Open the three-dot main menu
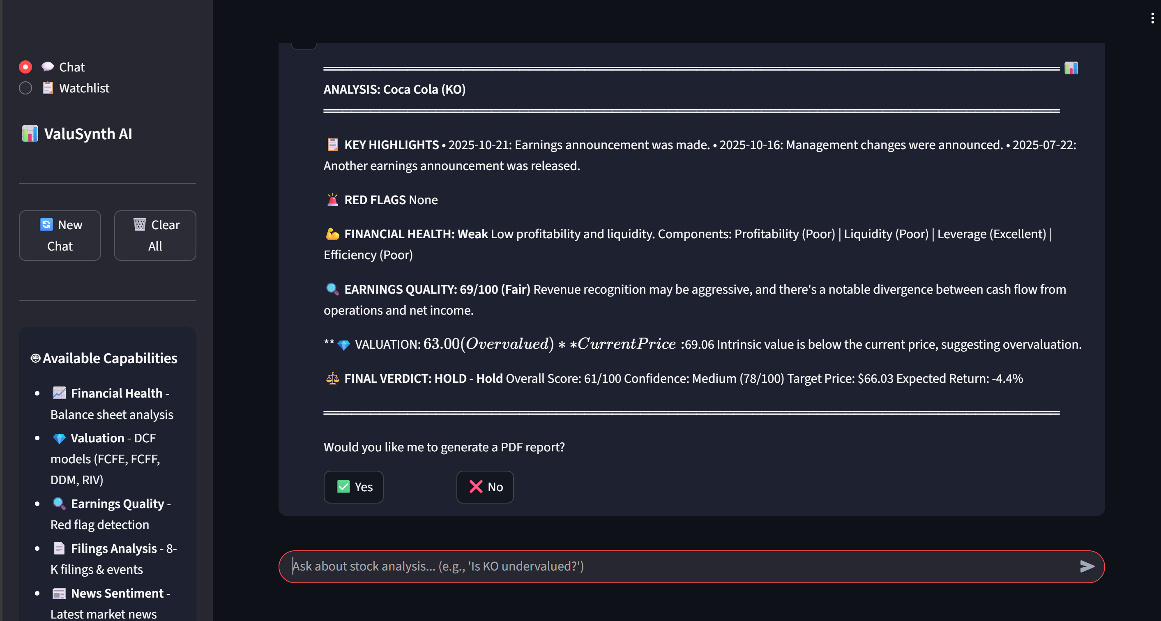1161x621 pixels. 1152,18
